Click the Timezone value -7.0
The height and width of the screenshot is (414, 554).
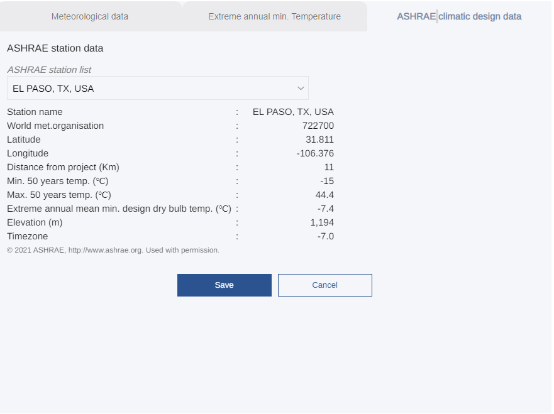click(x=324, y=236)
